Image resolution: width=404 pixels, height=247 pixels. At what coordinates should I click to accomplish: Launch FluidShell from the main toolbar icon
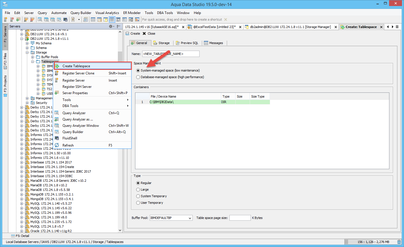pyautogui.click(x=66, y=19)
